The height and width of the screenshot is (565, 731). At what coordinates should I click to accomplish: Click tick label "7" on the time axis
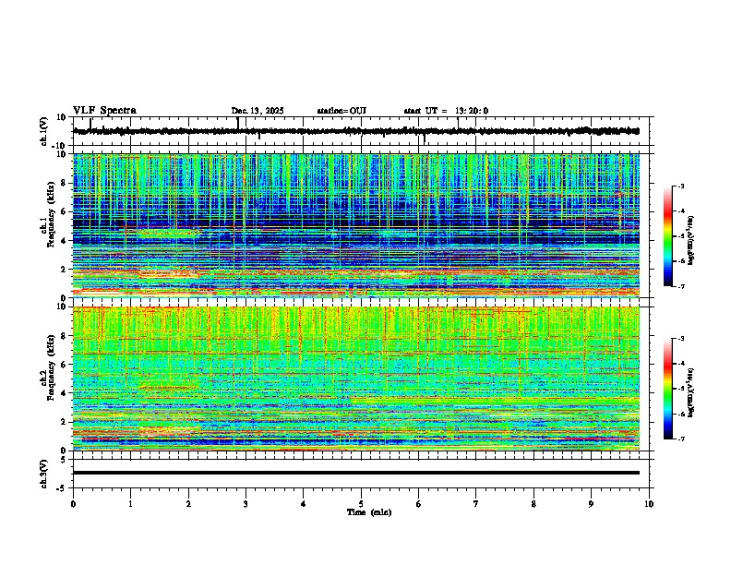coord(476,504)
